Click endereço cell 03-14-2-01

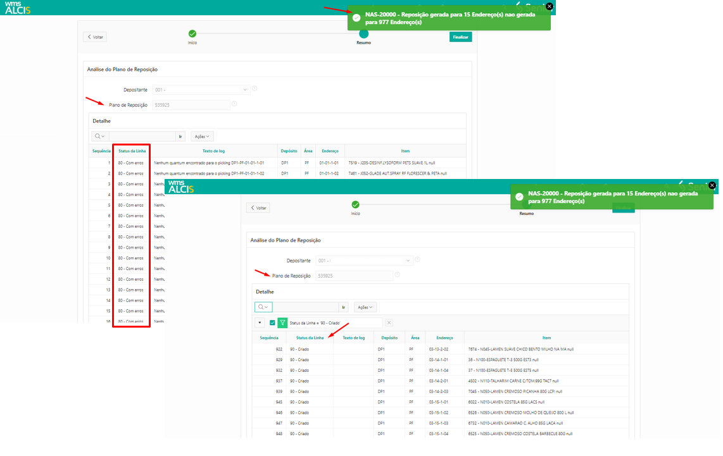(x=439, y=381)
